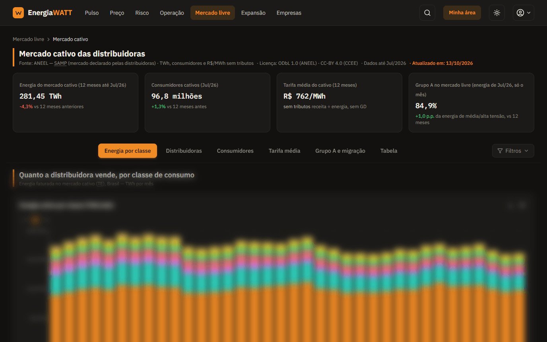Image resolution: width=547 pixels, height=342 pixels.
Task: Switch to the Distribuidoras tab
Action: (184, 151)
